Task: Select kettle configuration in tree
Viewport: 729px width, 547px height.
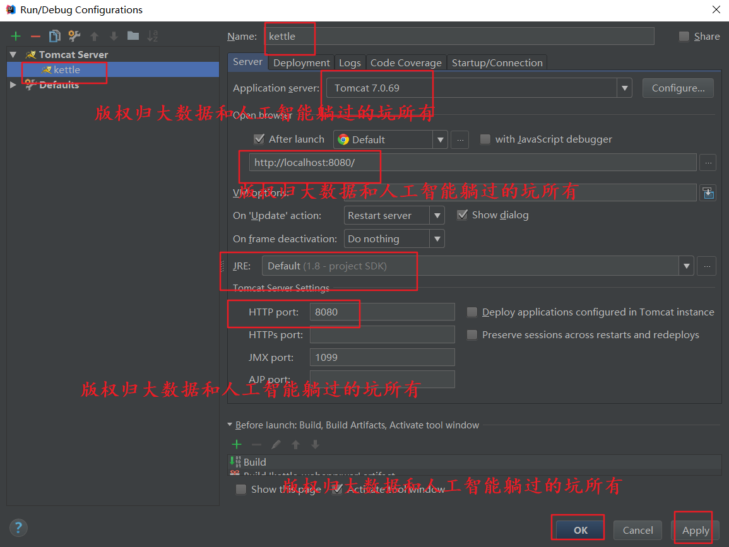Action: 113,69
